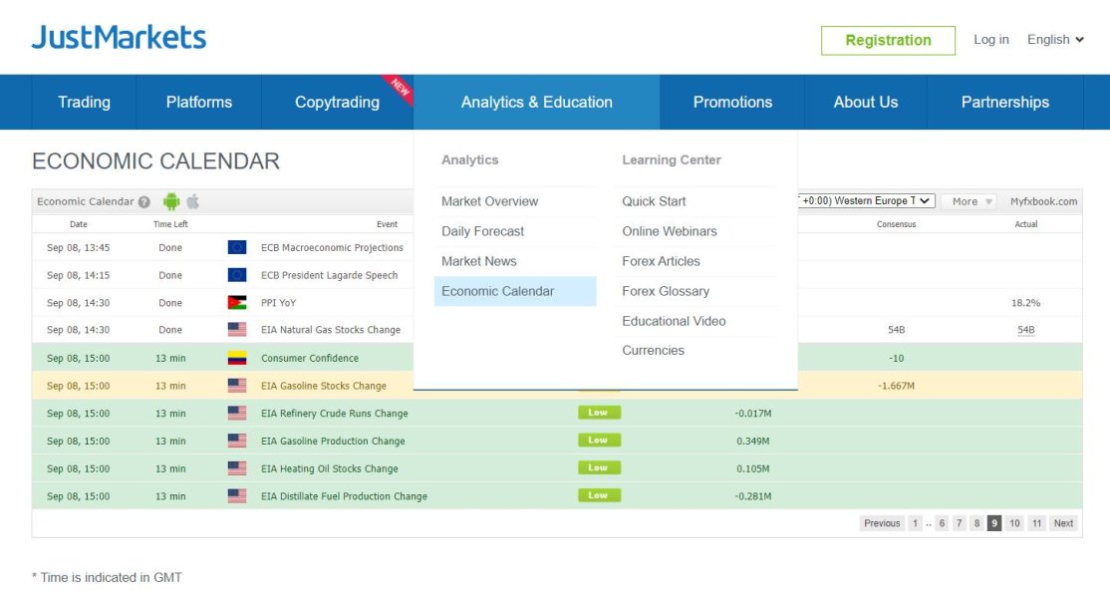Go to page 10 of calendar

pyautogui.click(x=1014, y=523)
